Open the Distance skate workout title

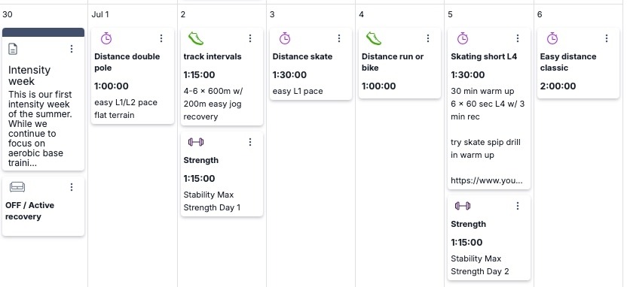[x=302, y=56]
